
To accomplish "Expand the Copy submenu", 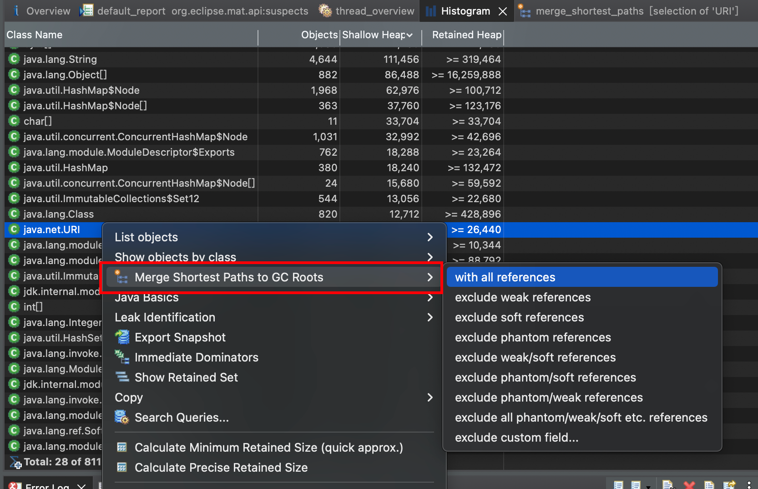I will pyautogui.click(x=274, y=397).
